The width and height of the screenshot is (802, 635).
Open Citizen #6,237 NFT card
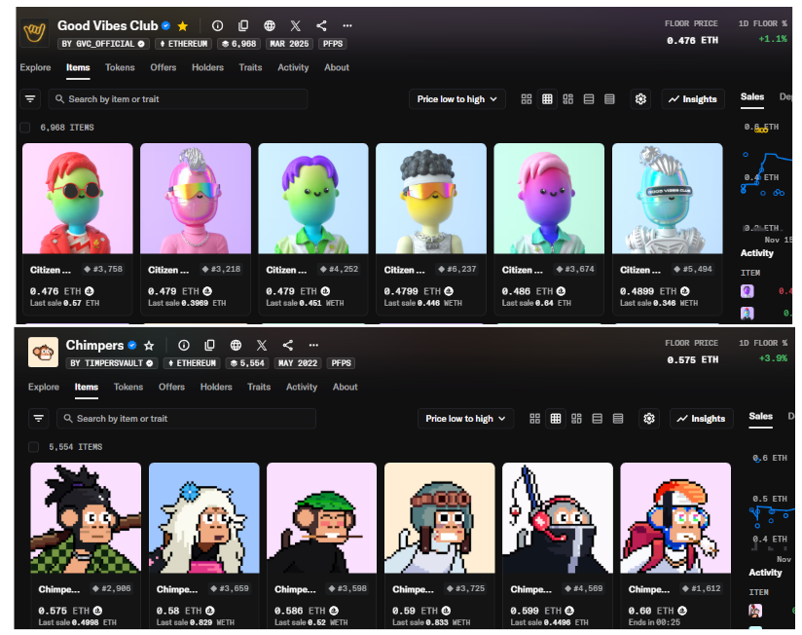(431, 229)
